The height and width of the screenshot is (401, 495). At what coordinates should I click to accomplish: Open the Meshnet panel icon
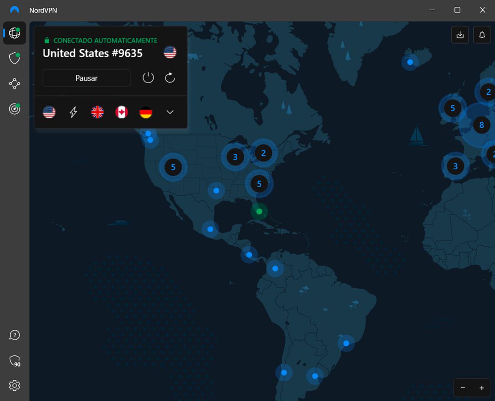[x=15, y=83]
